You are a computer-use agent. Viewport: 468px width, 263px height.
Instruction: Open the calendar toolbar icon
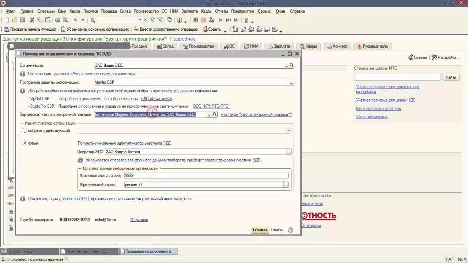click(203, 20)
